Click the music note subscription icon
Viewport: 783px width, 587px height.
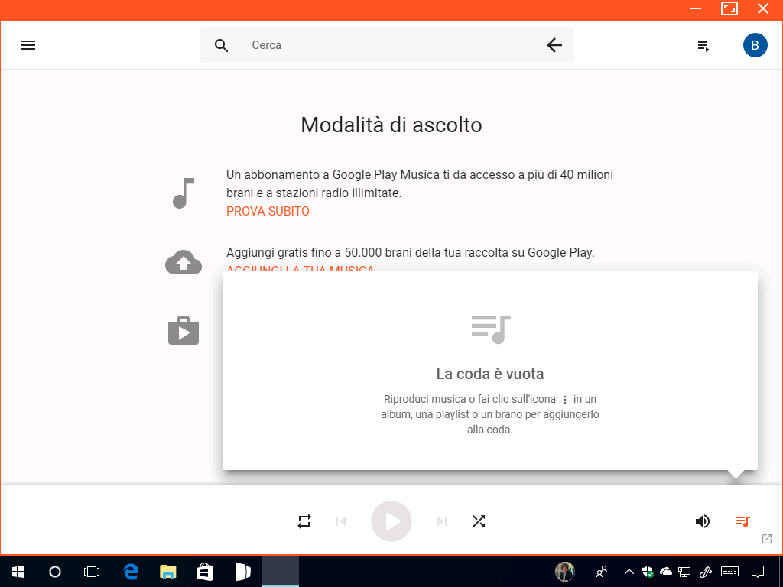(x=184, y=193)
